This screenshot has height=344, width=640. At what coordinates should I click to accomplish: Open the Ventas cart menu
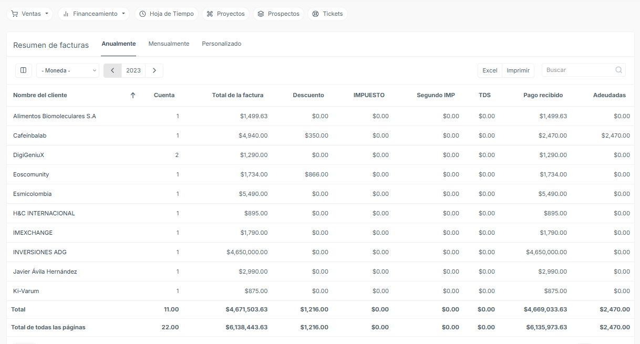29,14
